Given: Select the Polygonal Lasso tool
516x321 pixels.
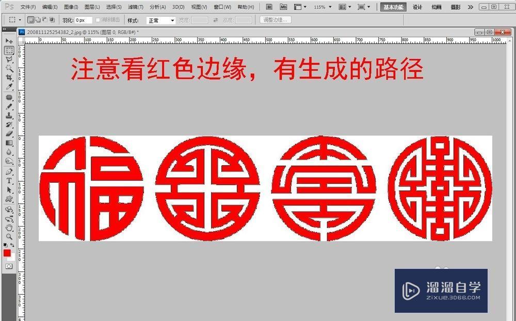Looking at the screenshot, I should [9, 59].
